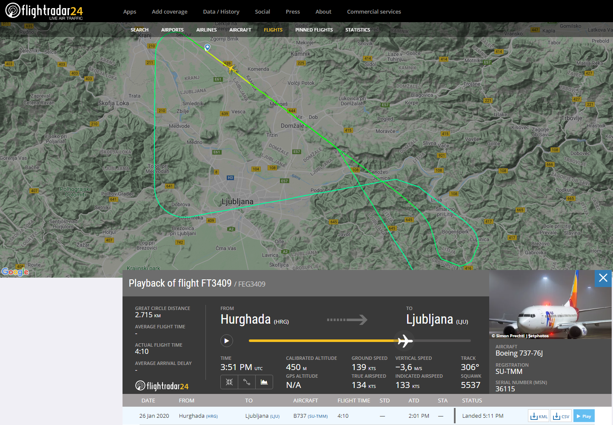Image resolution: width=613 pixels, height=425 pixels.
Task: Switch to the SEARCH tab
Action: [x=140, y=30]
